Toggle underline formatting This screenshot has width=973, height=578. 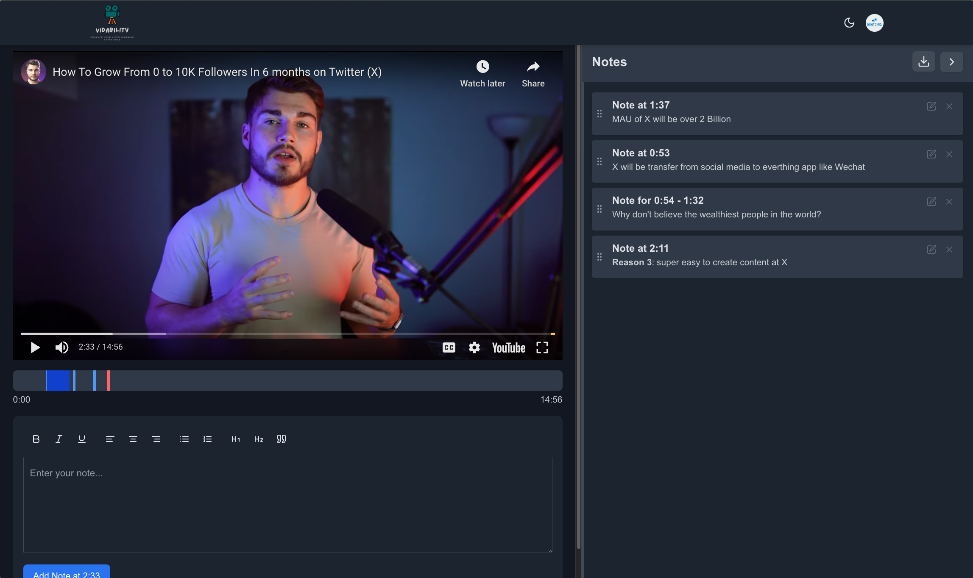pos(82,439)
